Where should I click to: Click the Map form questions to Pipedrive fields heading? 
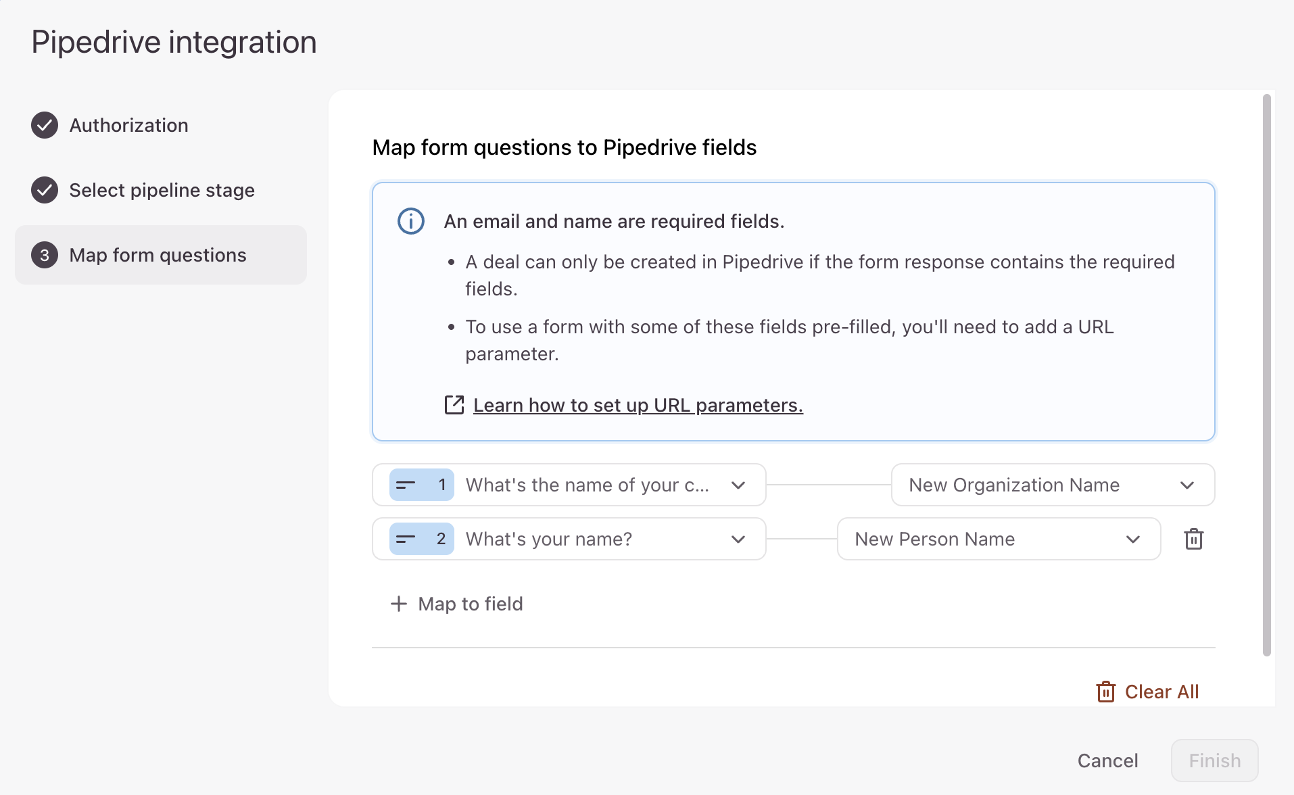click(565, 147)
